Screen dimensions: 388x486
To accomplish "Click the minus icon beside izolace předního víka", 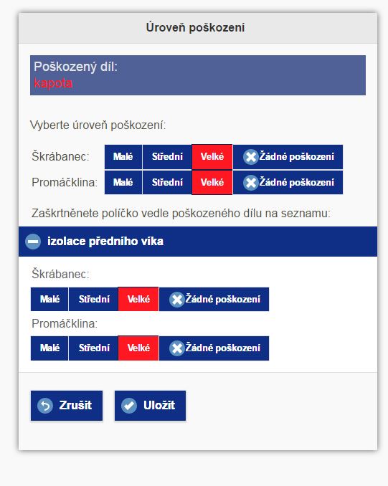I will tap(33, 242).
